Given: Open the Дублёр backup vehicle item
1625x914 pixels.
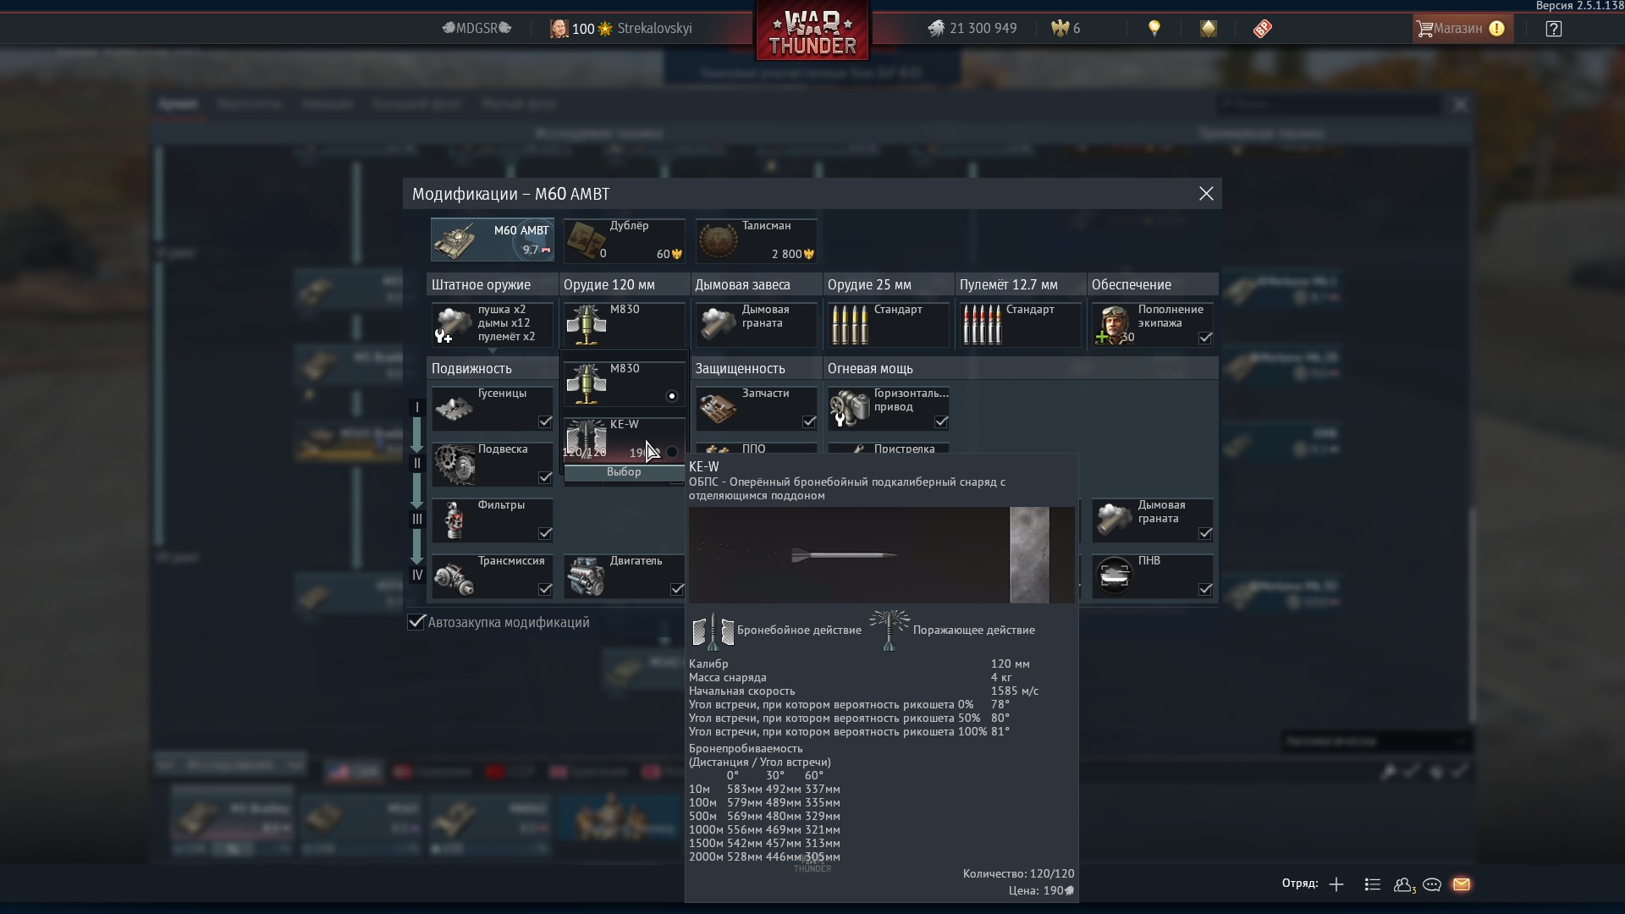Looking at the screenshot, I should pos(625,240).
